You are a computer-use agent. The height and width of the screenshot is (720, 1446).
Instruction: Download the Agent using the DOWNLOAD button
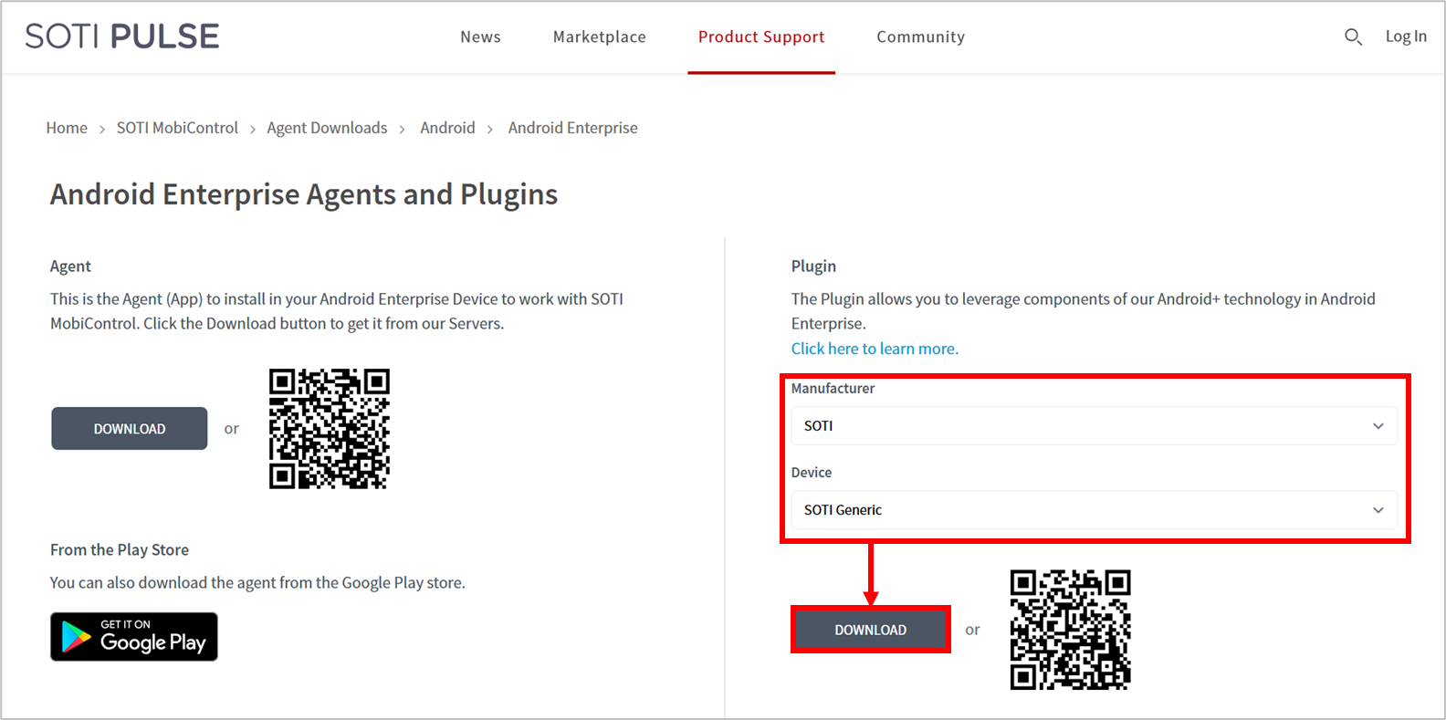coord(130,429)
